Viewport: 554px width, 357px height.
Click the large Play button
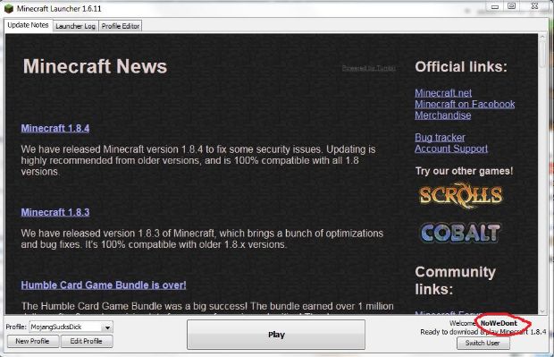[x=276, y=335]
